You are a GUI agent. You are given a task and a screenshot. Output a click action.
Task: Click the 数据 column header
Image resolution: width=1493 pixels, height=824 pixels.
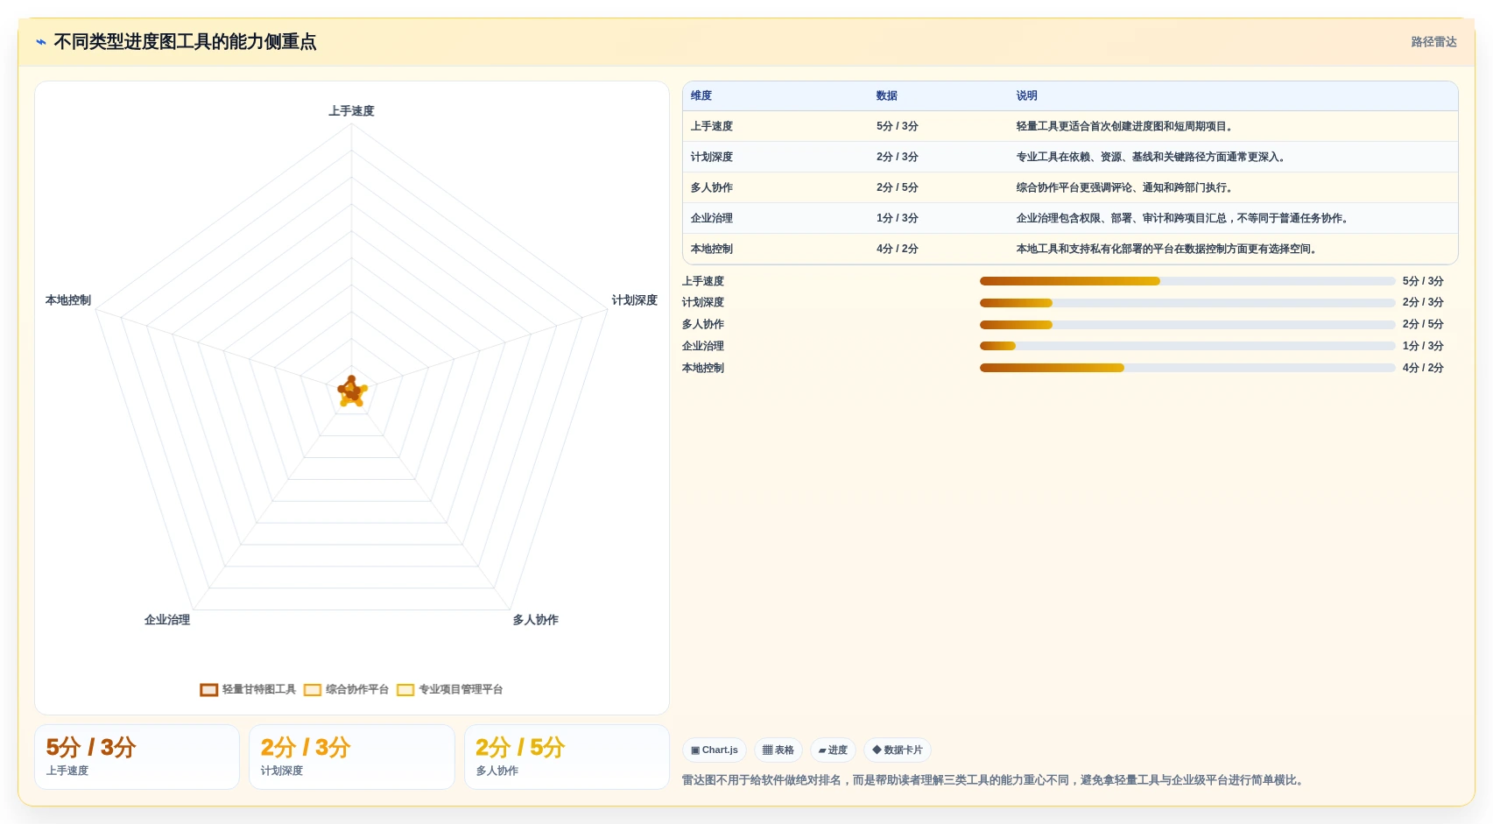[887, 96]
